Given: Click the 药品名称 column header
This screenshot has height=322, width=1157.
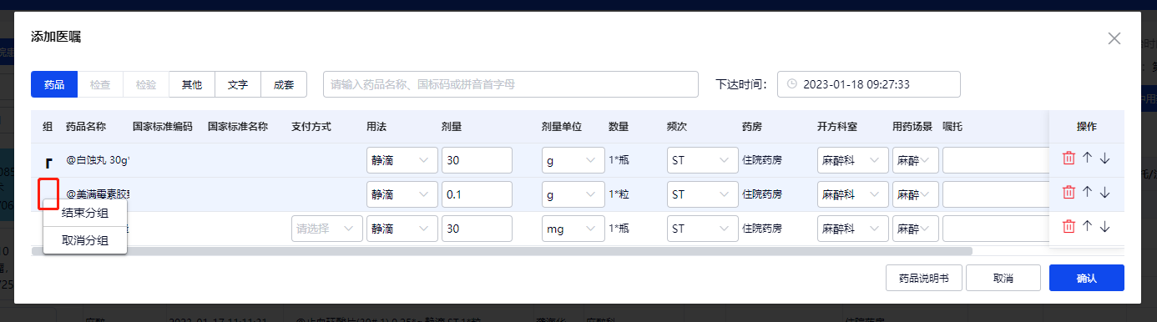Looking at the screenshot, I should [86, 127].
